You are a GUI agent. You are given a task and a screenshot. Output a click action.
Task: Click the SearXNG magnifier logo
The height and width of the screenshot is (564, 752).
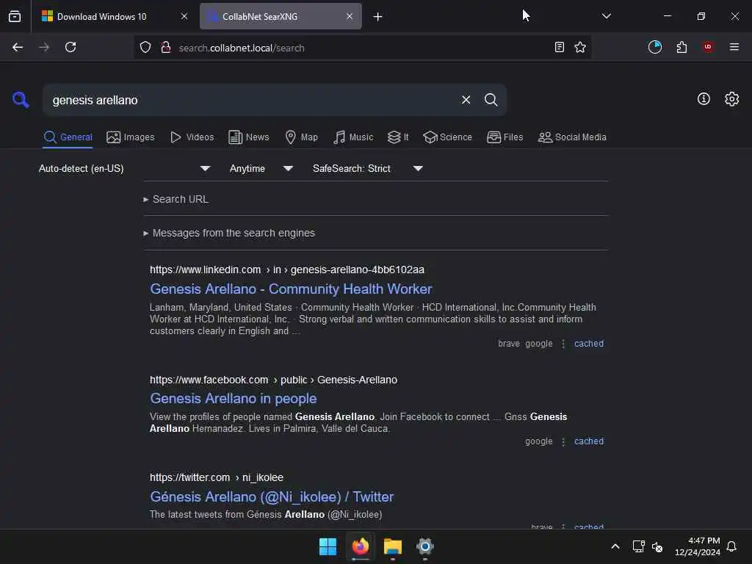click(x=20, y=100)
